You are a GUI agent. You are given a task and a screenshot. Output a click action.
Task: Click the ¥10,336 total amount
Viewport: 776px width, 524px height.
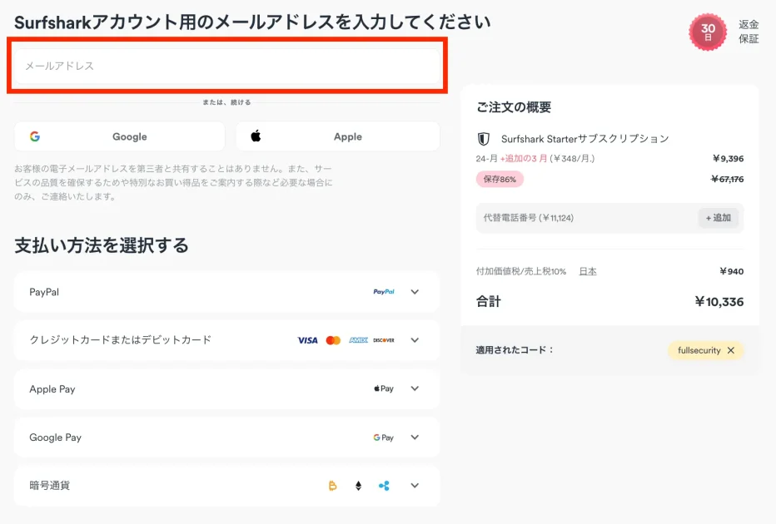719,302
